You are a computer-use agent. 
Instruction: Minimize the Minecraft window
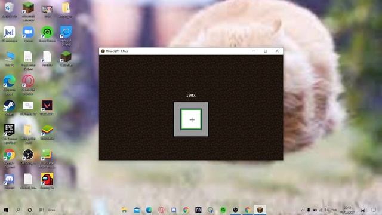click(254, 51)
